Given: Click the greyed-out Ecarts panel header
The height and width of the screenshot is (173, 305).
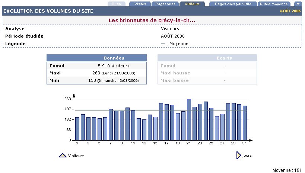Looking at the screenshot, I should point(207,58).
